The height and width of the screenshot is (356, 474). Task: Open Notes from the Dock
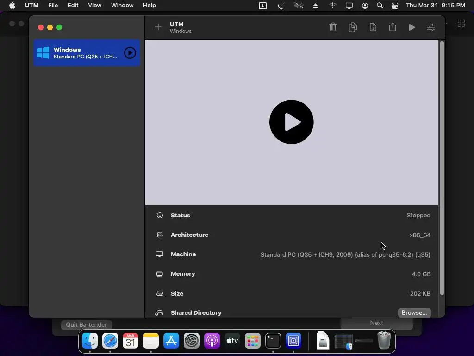tap(151, 341)
